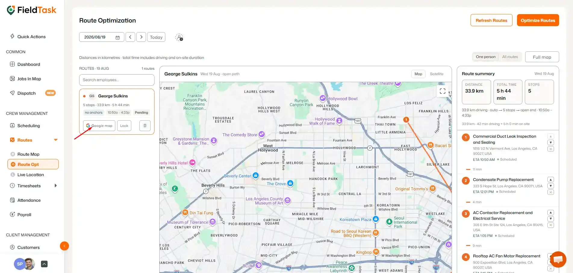Click The Comedy Store map marker

tap(262, 134)
